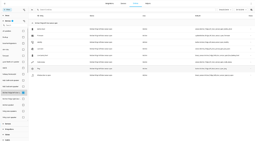
Task: Open the three-dot overflow menu
Action: (251, 4)
